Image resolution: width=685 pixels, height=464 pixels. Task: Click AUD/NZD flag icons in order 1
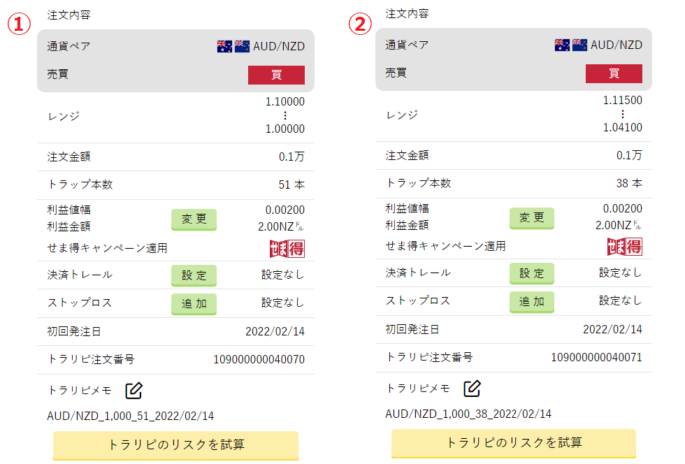[233, 46]
